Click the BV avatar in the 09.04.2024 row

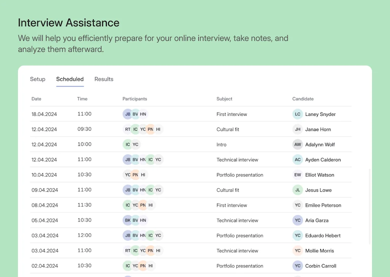135,190
